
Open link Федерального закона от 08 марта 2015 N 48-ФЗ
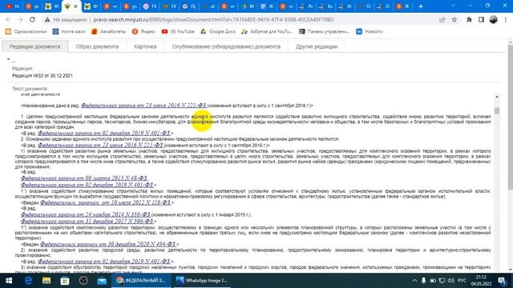click(84, 178)
